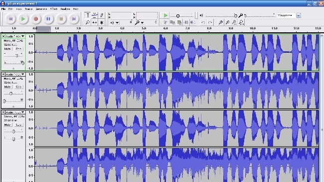
Task: Click small green Play-at-speed button
Action: point(165,15)
